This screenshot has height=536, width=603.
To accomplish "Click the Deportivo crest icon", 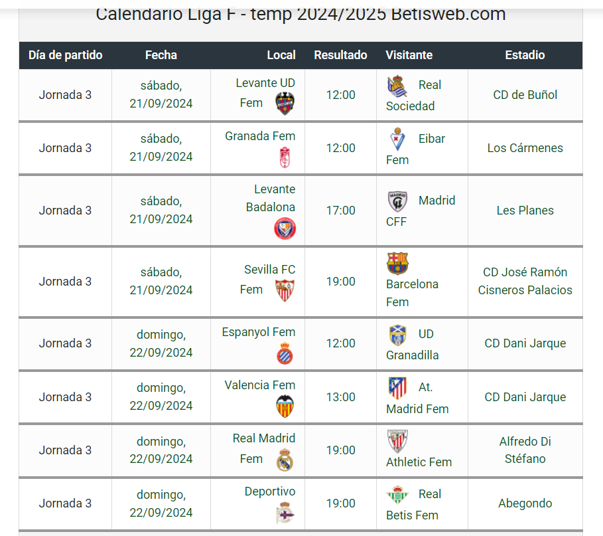I will 285,513.
